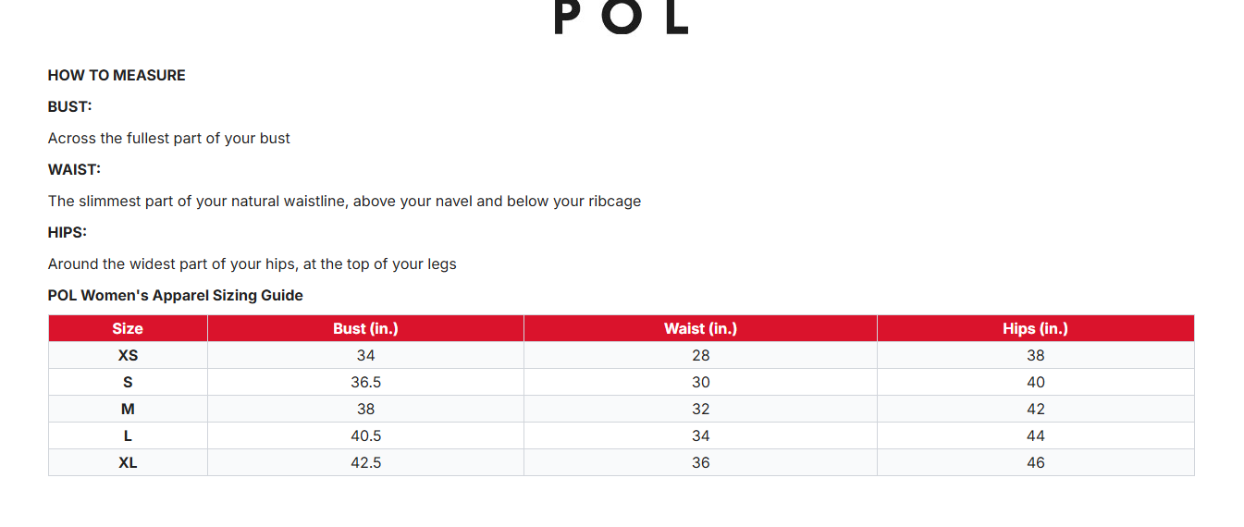Click the POL logo at top

click(622, 18)
